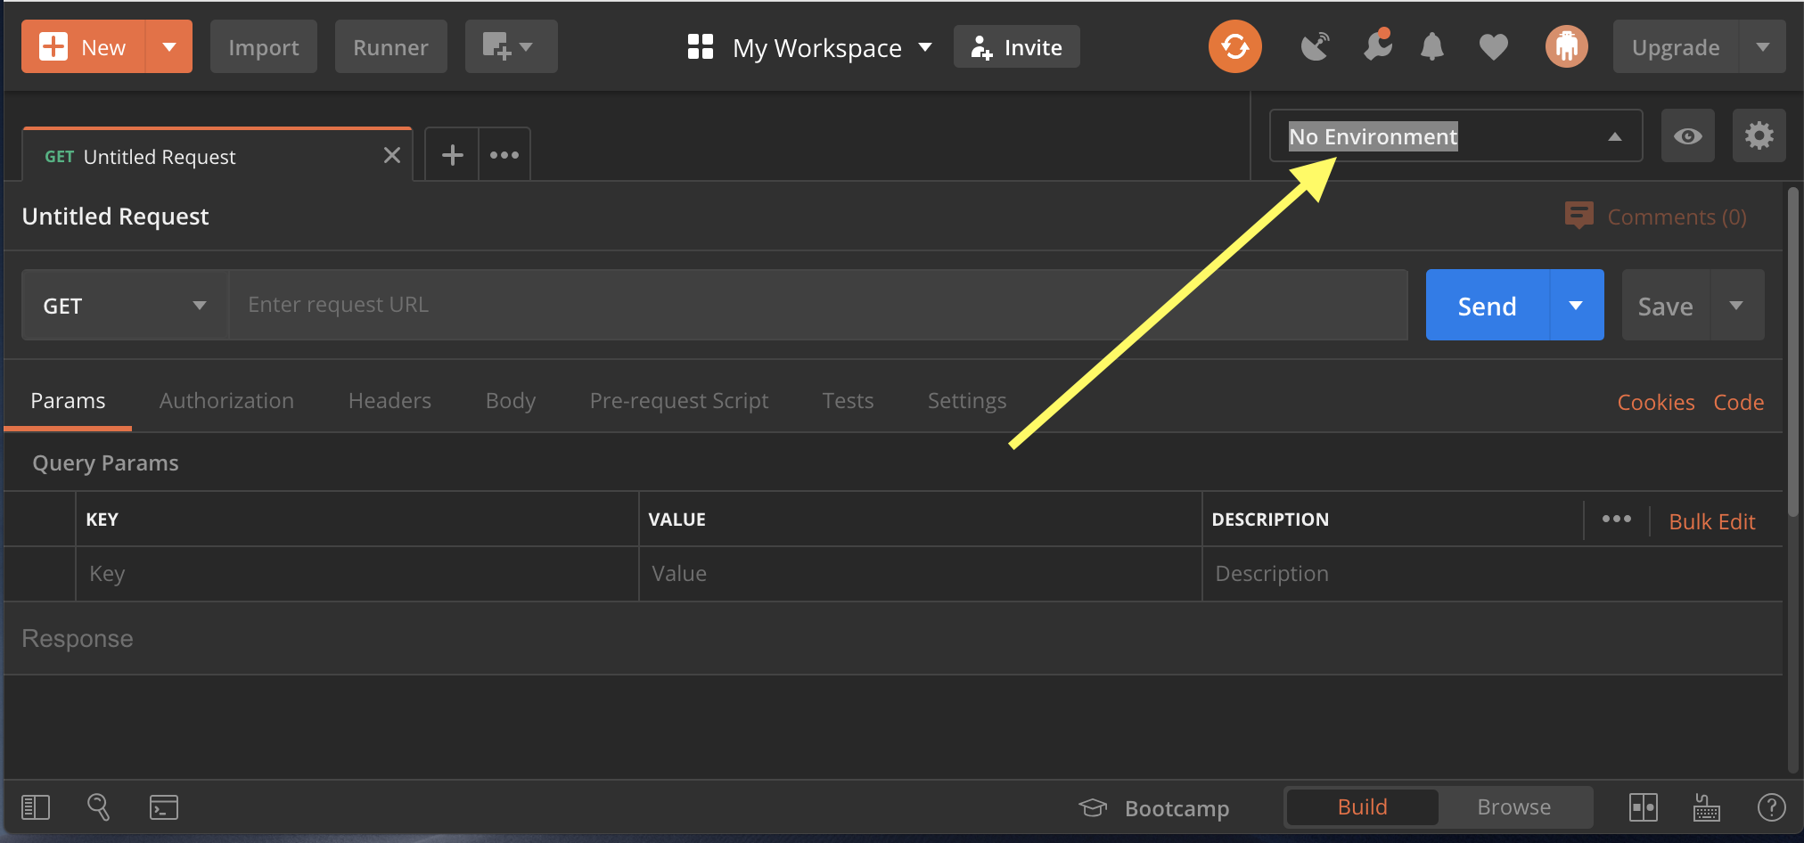The height and width of the screenshot is (843, 1804).
Task: Open the wrench settings icon
Action: coord(1377,46)
